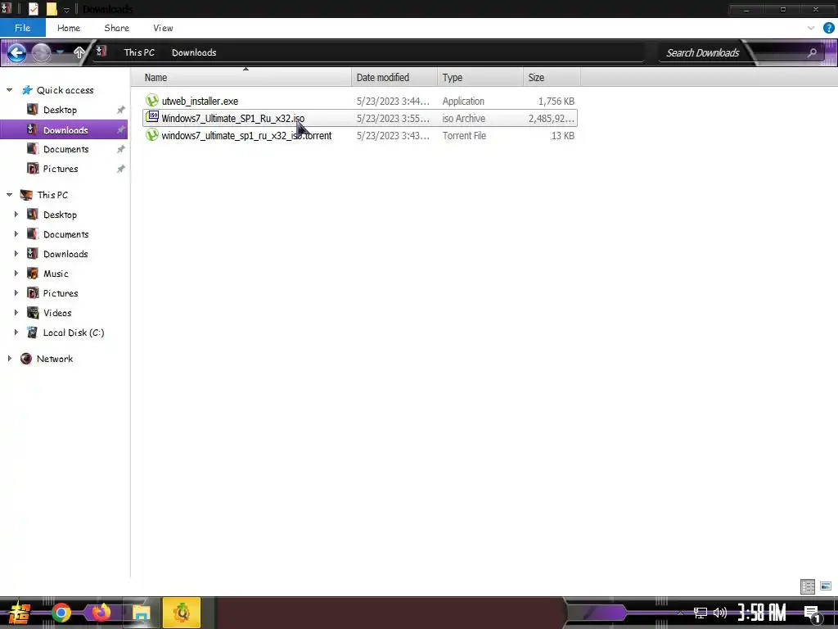
Task: Open the volume speaker tray icon
Action: click(x=720, y=613)
